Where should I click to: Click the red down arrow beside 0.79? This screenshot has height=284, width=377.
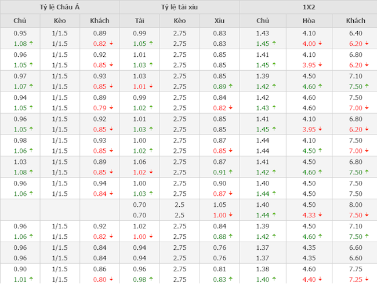coord(111,108)
